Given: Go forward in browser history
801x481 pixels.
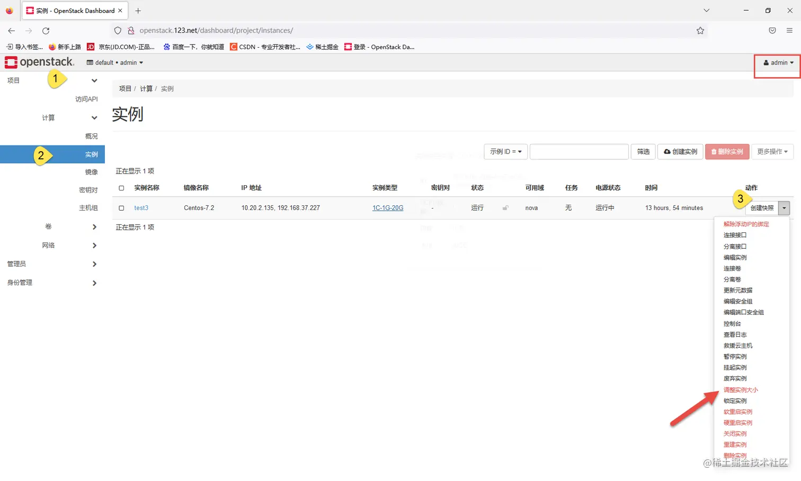Looking at the screenshot, I should (x=29, y=31).
